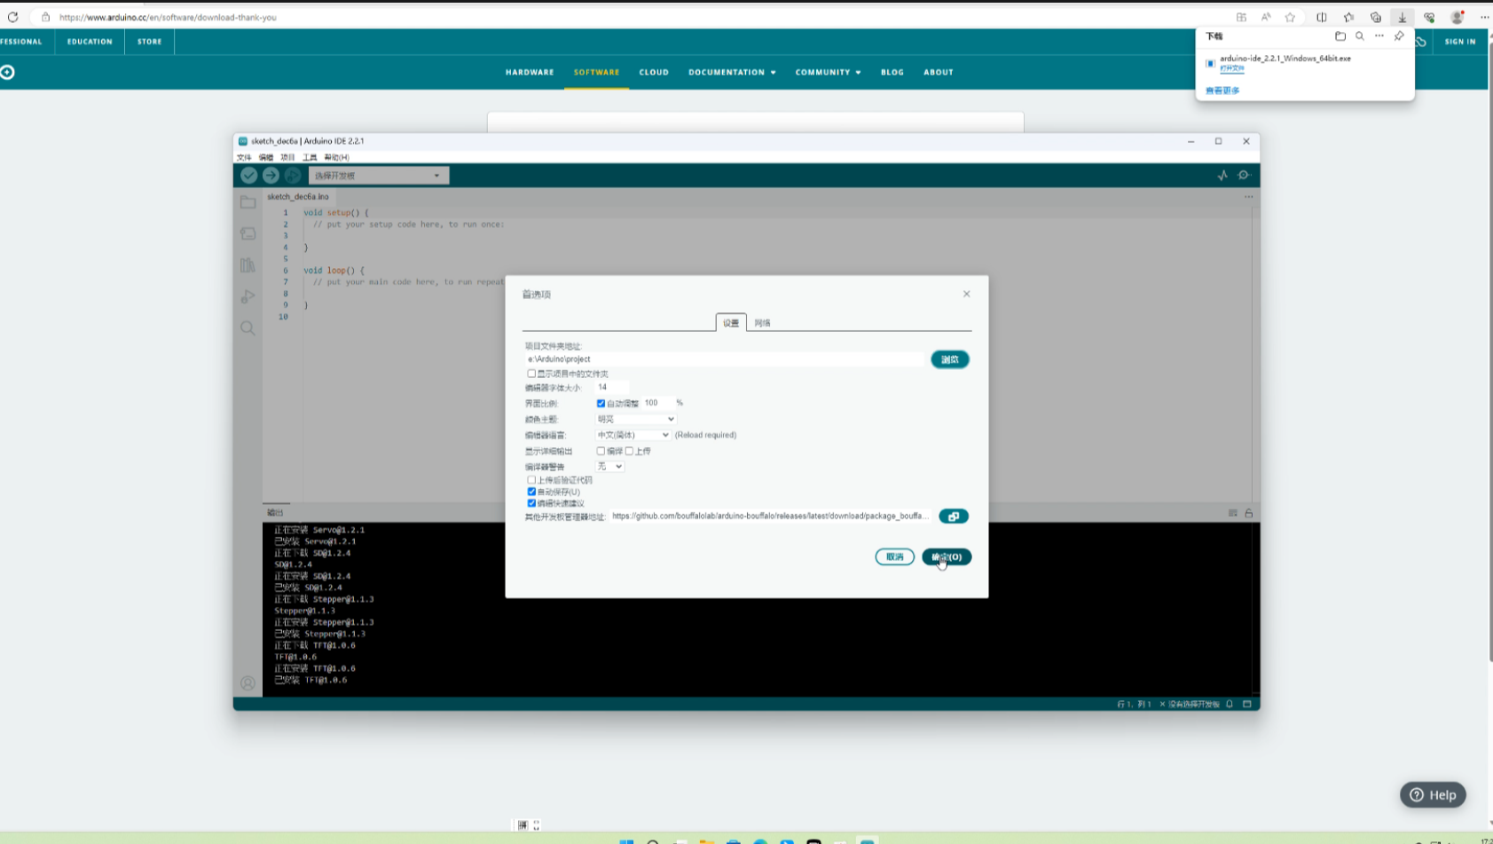The image size is (1493, 844).
Task: Open the Tools menu in Arduino IDE
Action: click(x=309, y=157)
